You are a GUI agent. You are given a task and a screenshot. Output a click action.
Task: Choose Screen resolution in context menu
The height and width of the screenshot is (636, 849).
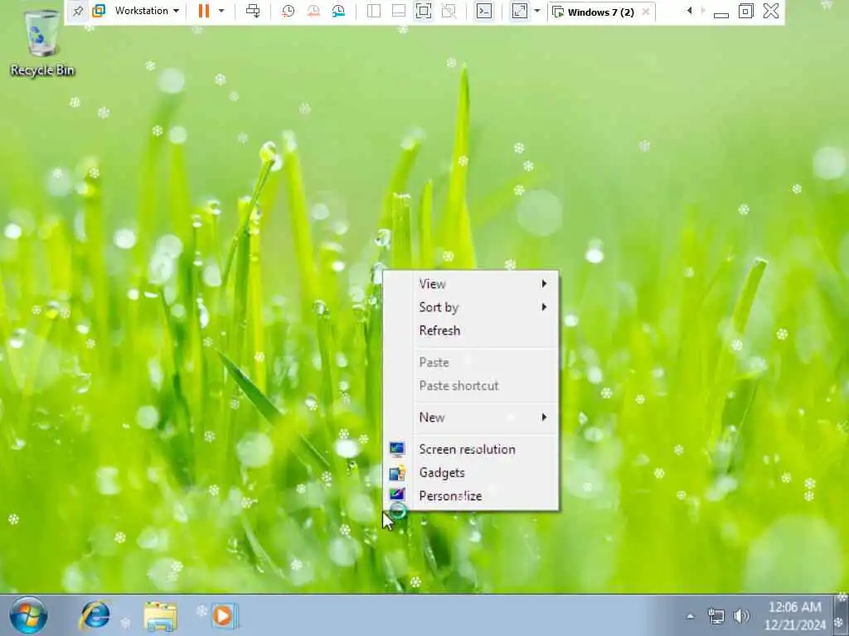tap(471, 450)
